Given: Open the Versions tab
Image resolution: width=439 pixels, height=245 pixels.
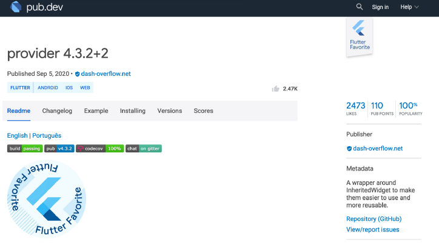Looking at the screenshot, I should pyautogui.click(x=170, y=111).
